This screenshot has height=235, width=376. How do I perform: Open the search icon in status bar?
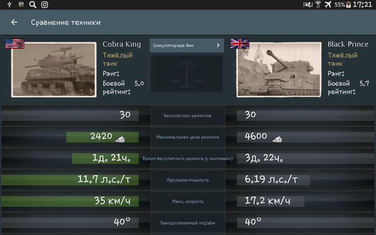(32, 5)
